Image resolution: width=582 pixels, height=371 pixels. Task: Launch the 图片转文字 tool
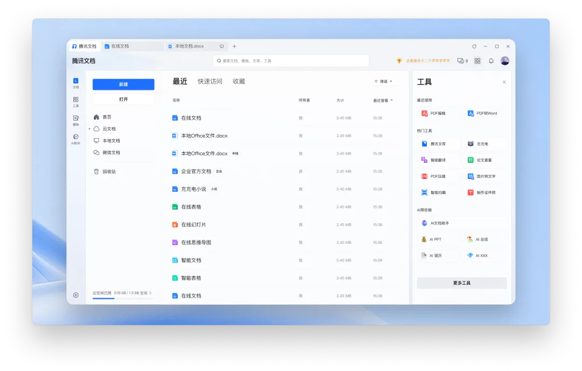click(485, 176)
